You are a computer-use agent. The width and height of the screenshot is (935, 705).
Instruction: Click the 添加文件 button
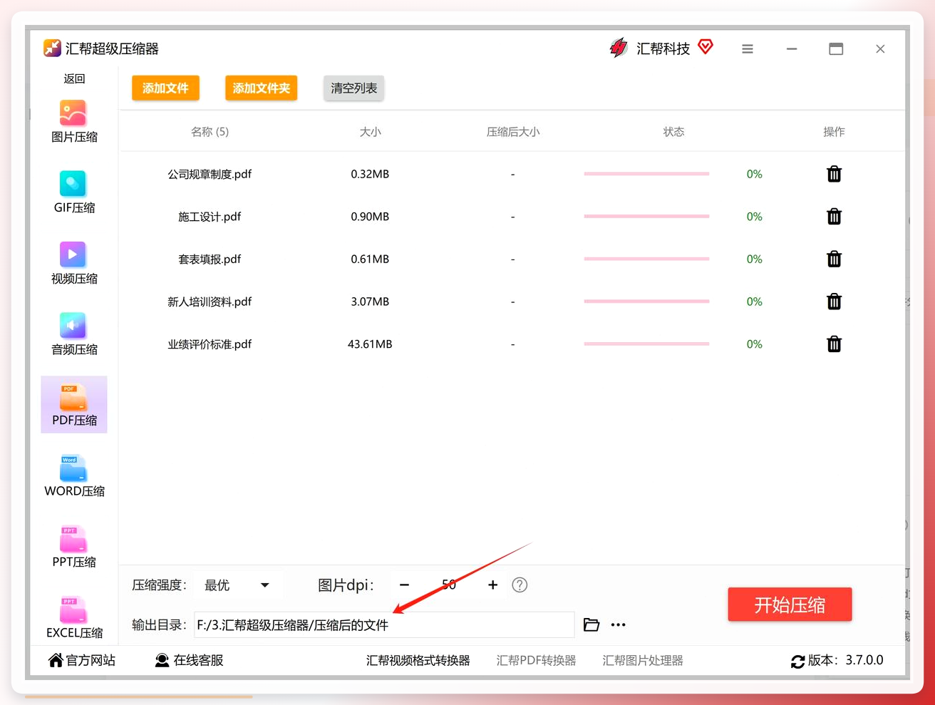tap(165, 88)
